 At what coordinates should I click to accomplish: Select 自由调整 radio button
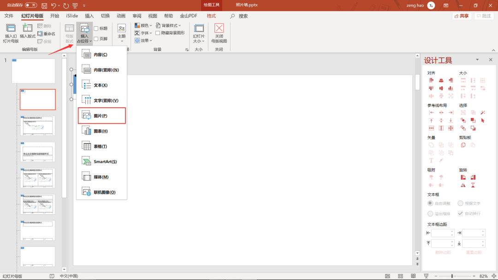(430, 203)
